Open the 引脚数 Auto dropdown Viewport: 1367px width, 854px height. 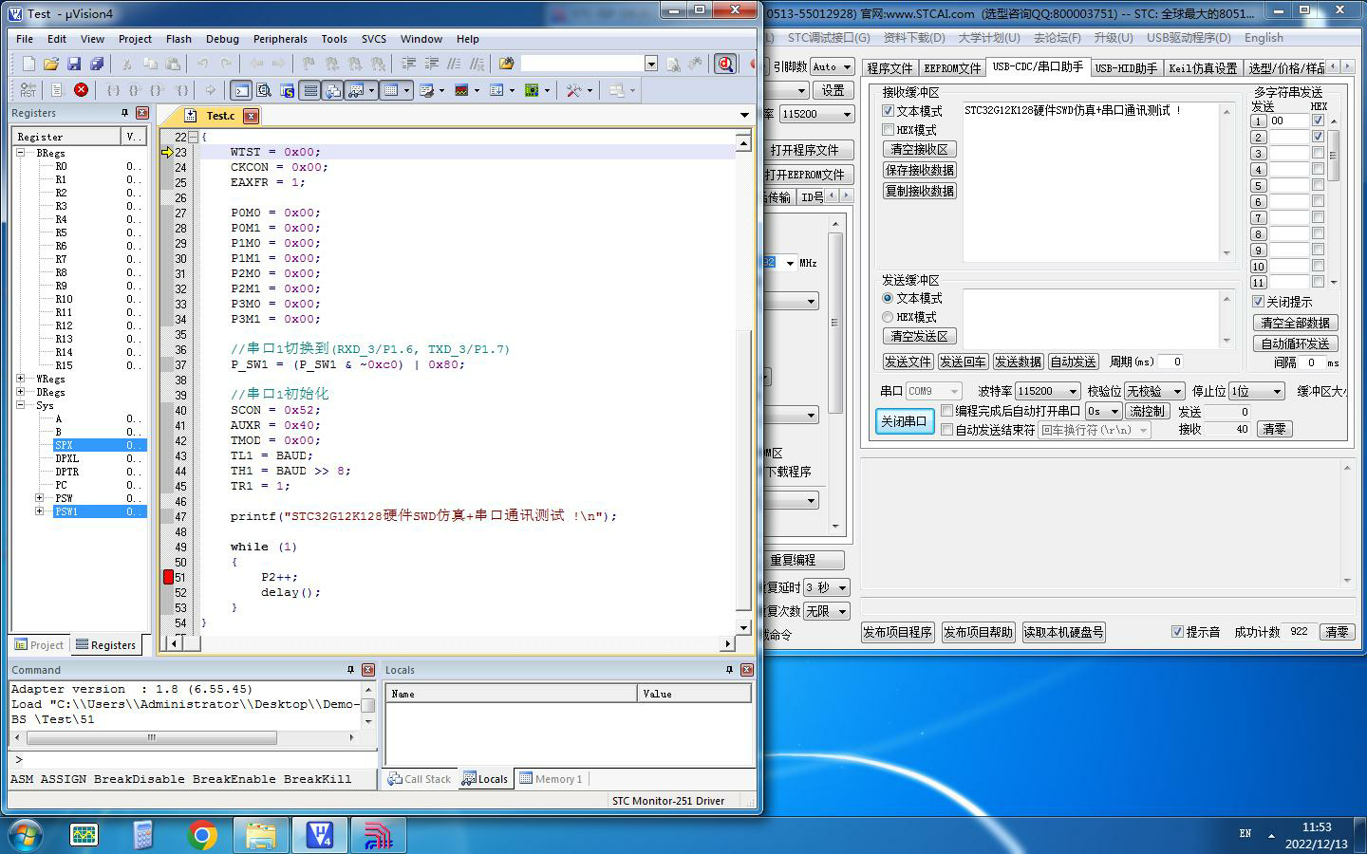click(846, 66)
